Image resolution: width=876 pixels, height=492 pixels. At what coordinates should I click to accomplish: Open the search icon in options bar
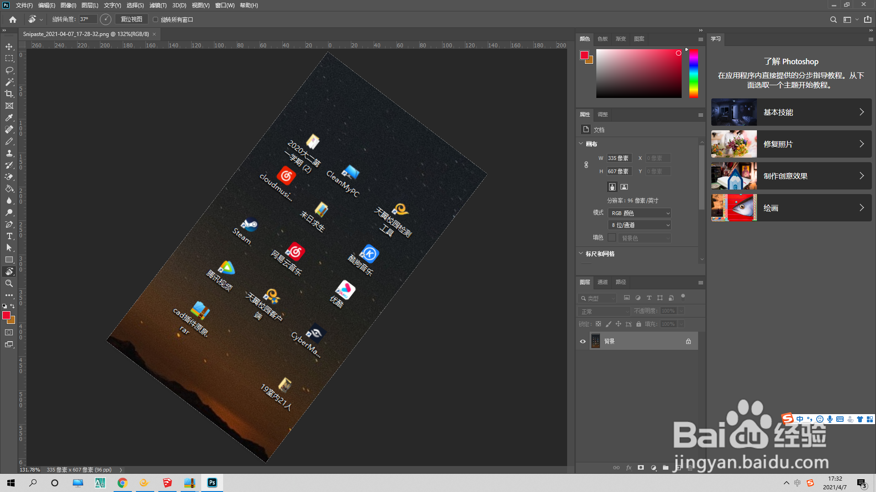833,20
